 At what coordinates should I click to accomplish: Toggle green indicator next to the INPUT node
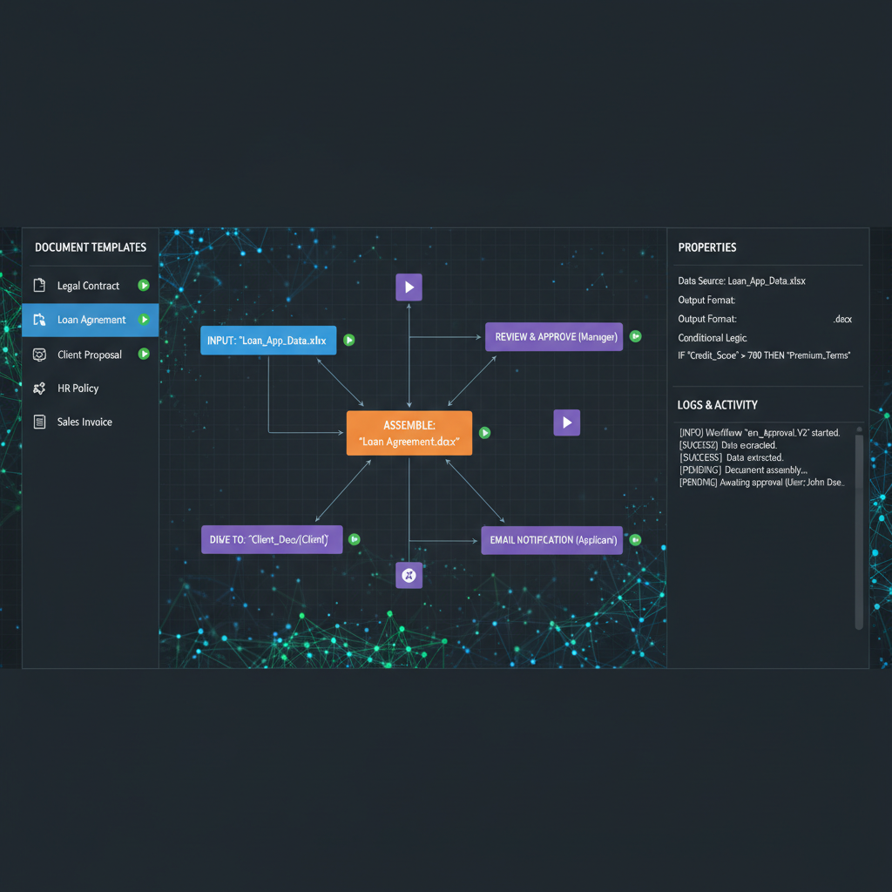tap(348, 340)
